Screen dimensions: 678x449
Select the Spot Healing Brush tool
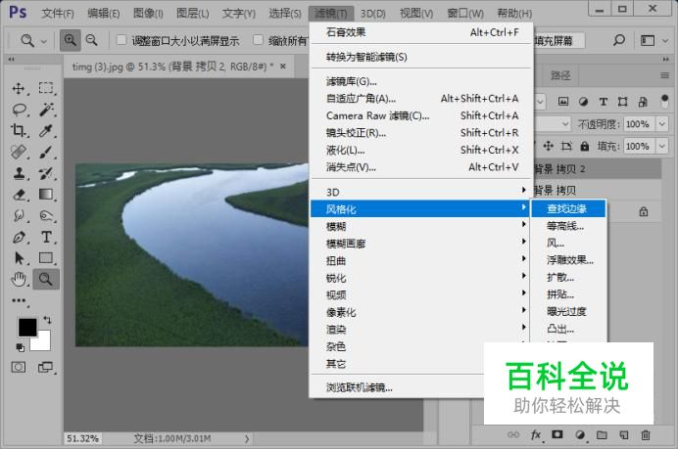(19, 152)
